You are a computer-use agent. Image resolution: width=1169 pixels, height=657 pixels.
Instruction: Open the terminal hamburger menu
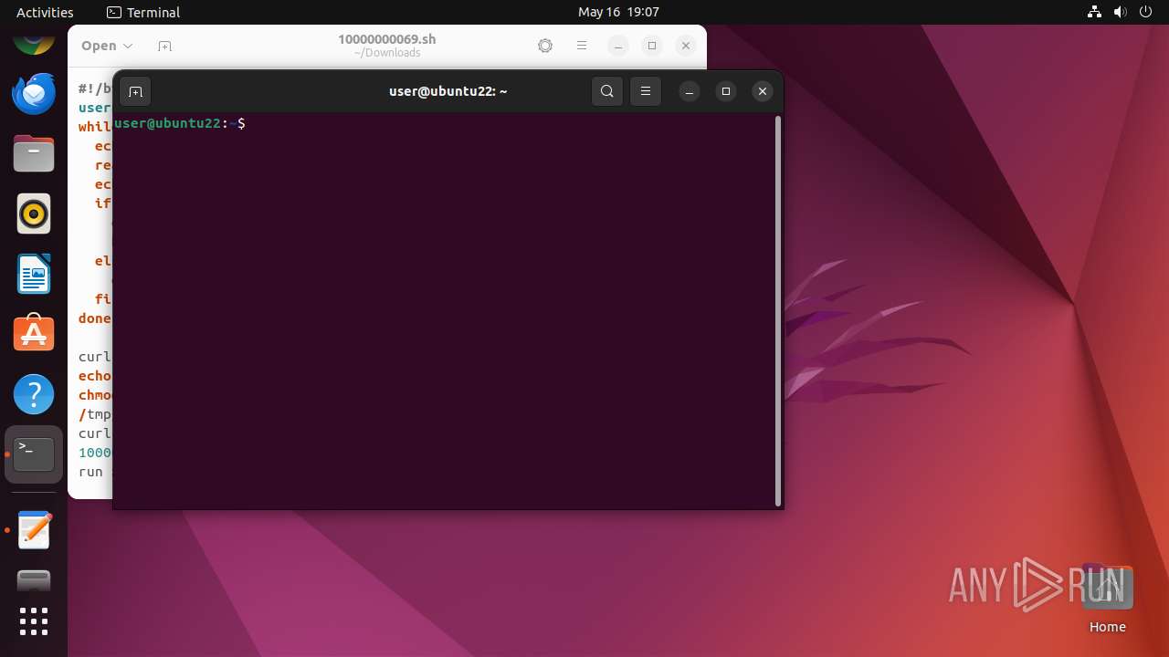tap(646, 91)
